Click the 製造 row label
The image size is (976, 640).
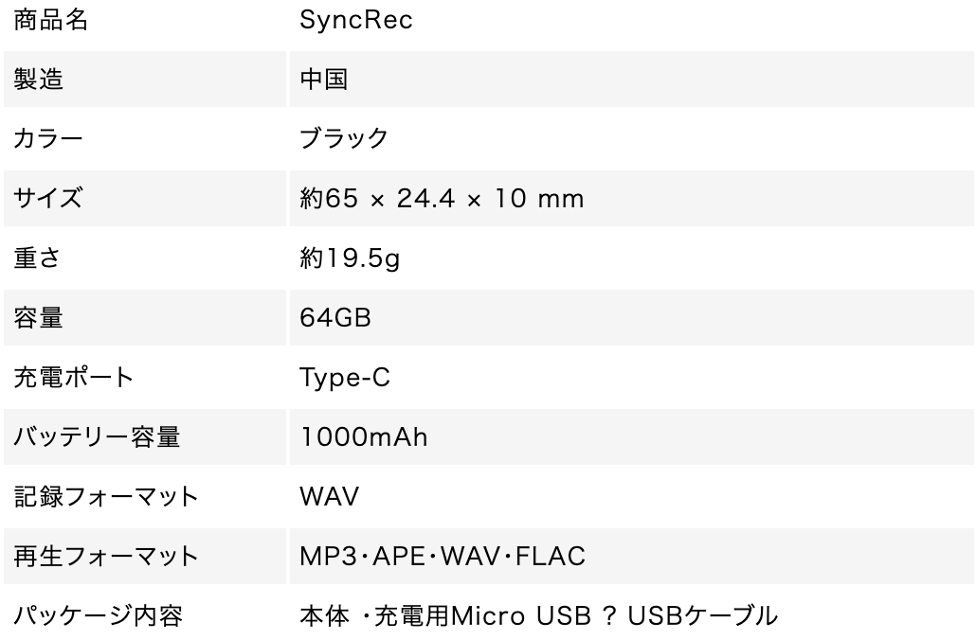(x=38, y=80)
